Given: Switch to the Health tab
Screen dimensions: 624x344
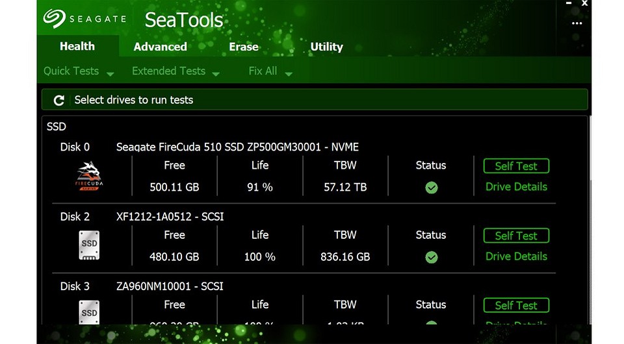Looking at the screenshot, I should (x=77, y=46).
